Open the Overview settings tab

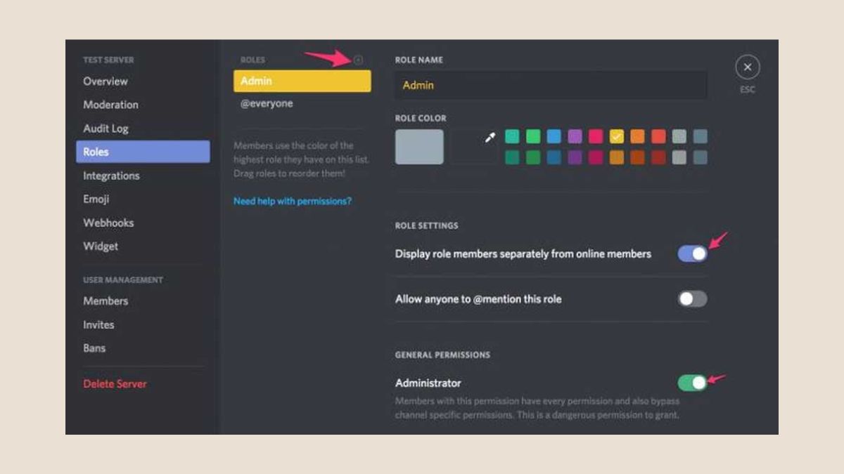point(105,81)
